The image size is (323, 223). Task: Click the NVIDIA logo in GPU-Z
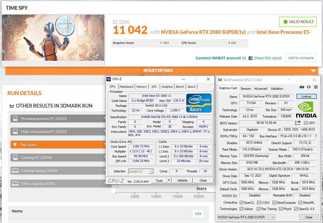click(306, 109)
